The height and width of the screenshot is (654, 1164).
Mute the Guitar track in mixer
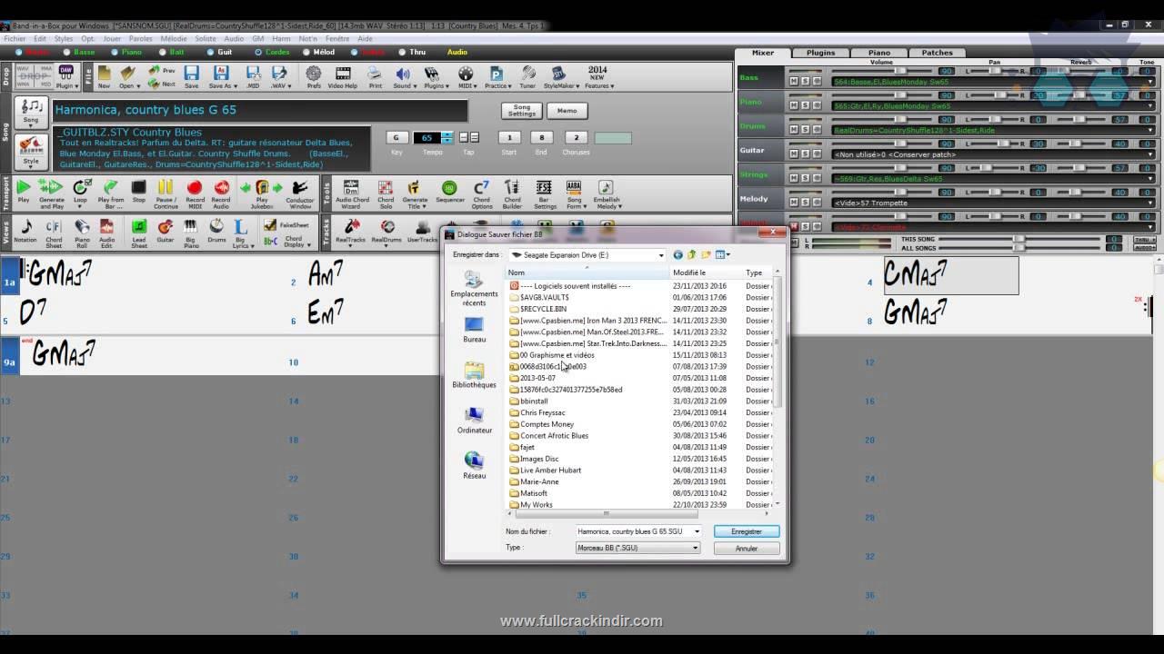click(793, 154)
